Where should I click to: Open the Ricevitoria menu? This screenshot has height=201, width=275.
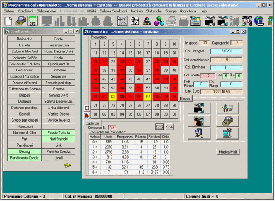(188, 11)
